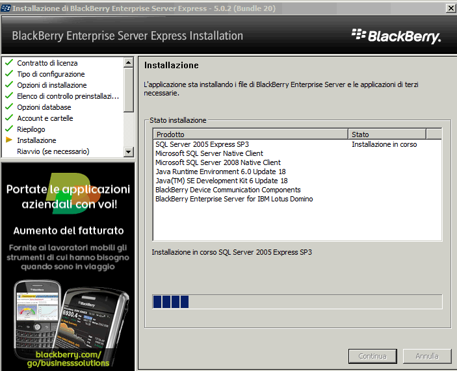
Task: Click the Continua button
Action: click(x=372, y=356)
